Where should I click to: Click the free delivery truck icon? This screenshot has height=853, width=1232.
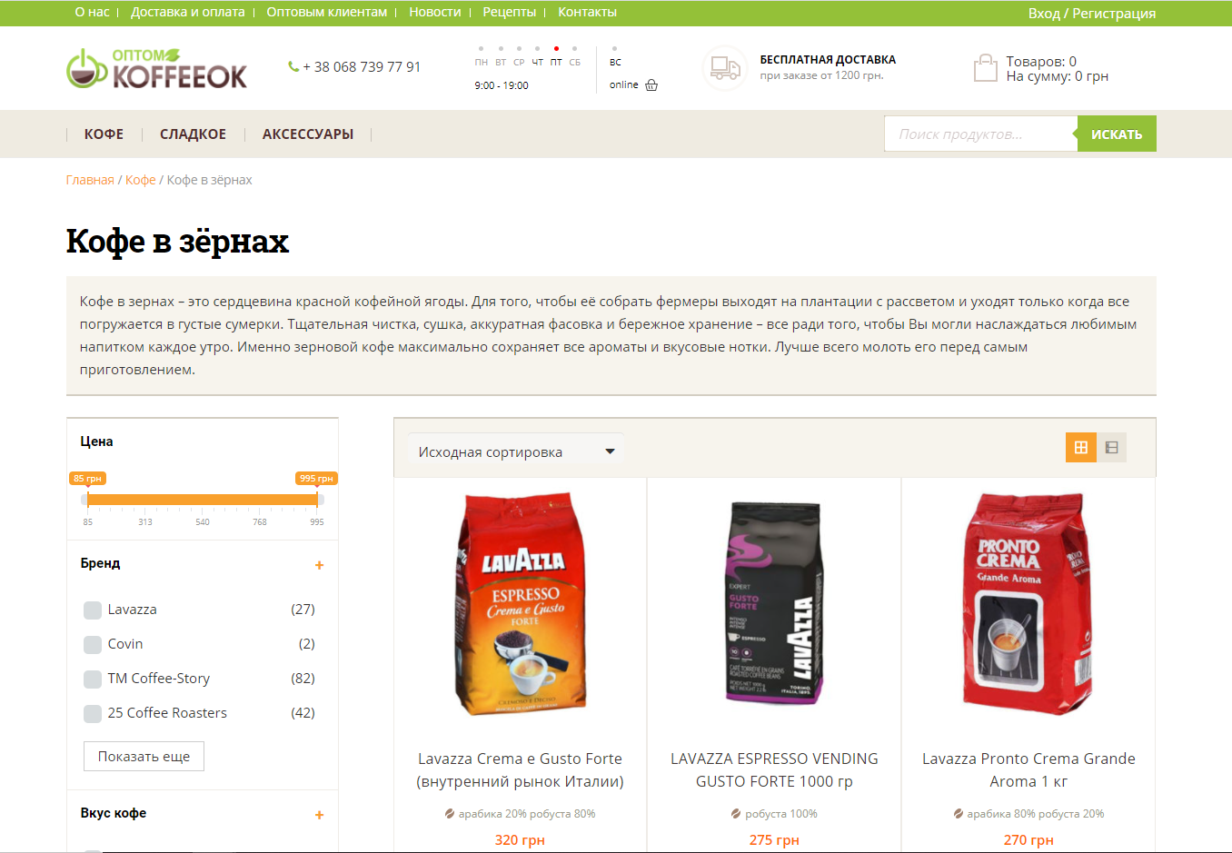pos(725,68)
